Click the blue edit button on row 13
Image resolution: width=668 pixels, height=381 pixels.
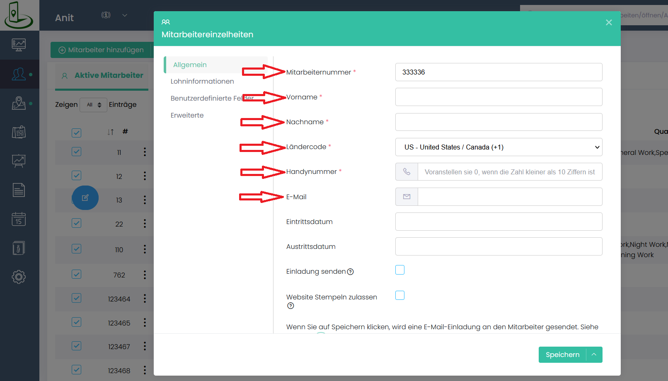coord(85,198)
